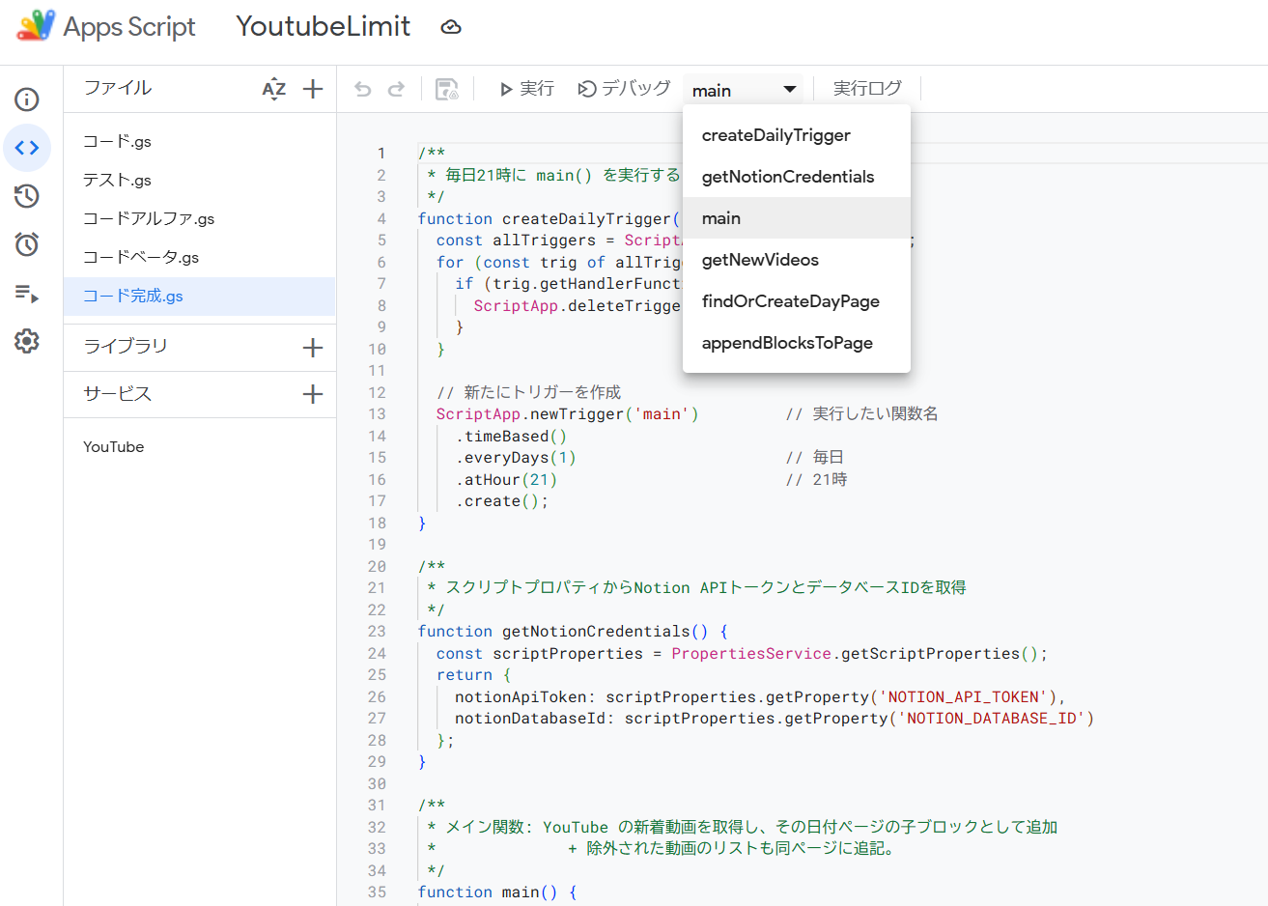Click the cloud save status icon
The height and width of the screenshot is (906, 1268).
point(451,27)
